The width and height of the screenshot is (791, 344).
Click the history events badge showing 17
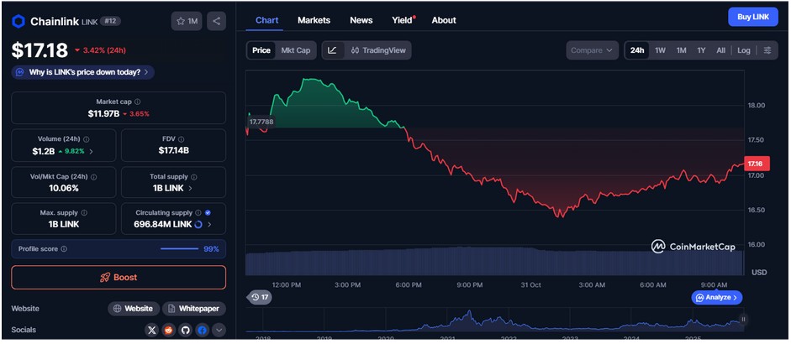259,298
